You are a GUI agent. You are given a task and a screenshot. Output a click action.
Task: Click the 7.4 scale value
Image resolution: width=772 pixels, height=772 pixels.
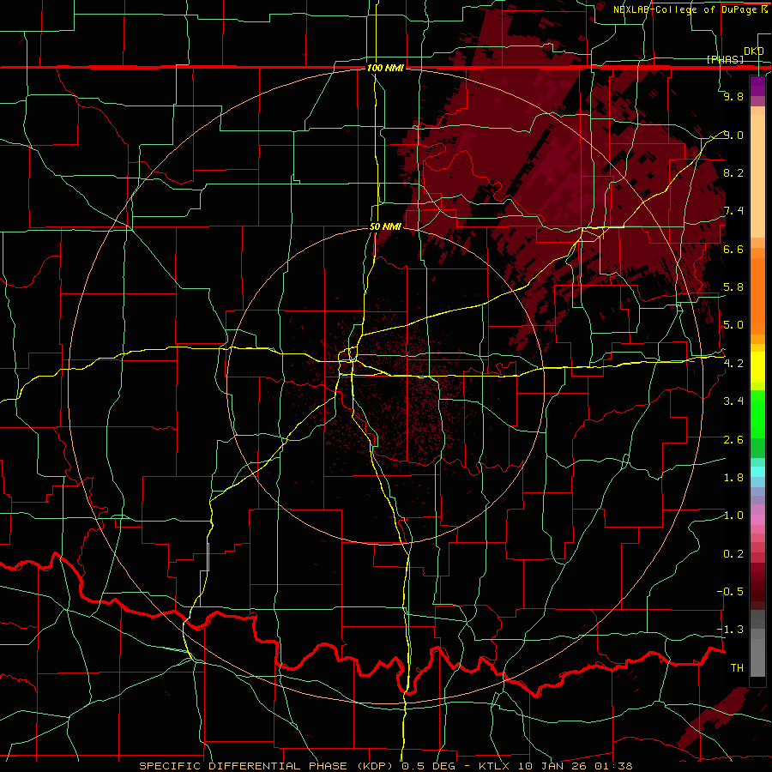tap(733, 211)
